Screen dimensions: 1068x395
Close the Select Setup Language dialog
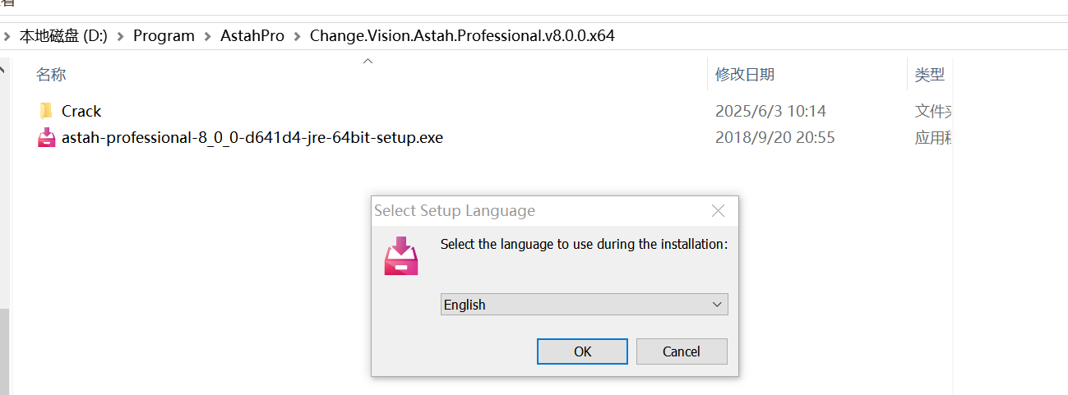click(x=718, y=211)
